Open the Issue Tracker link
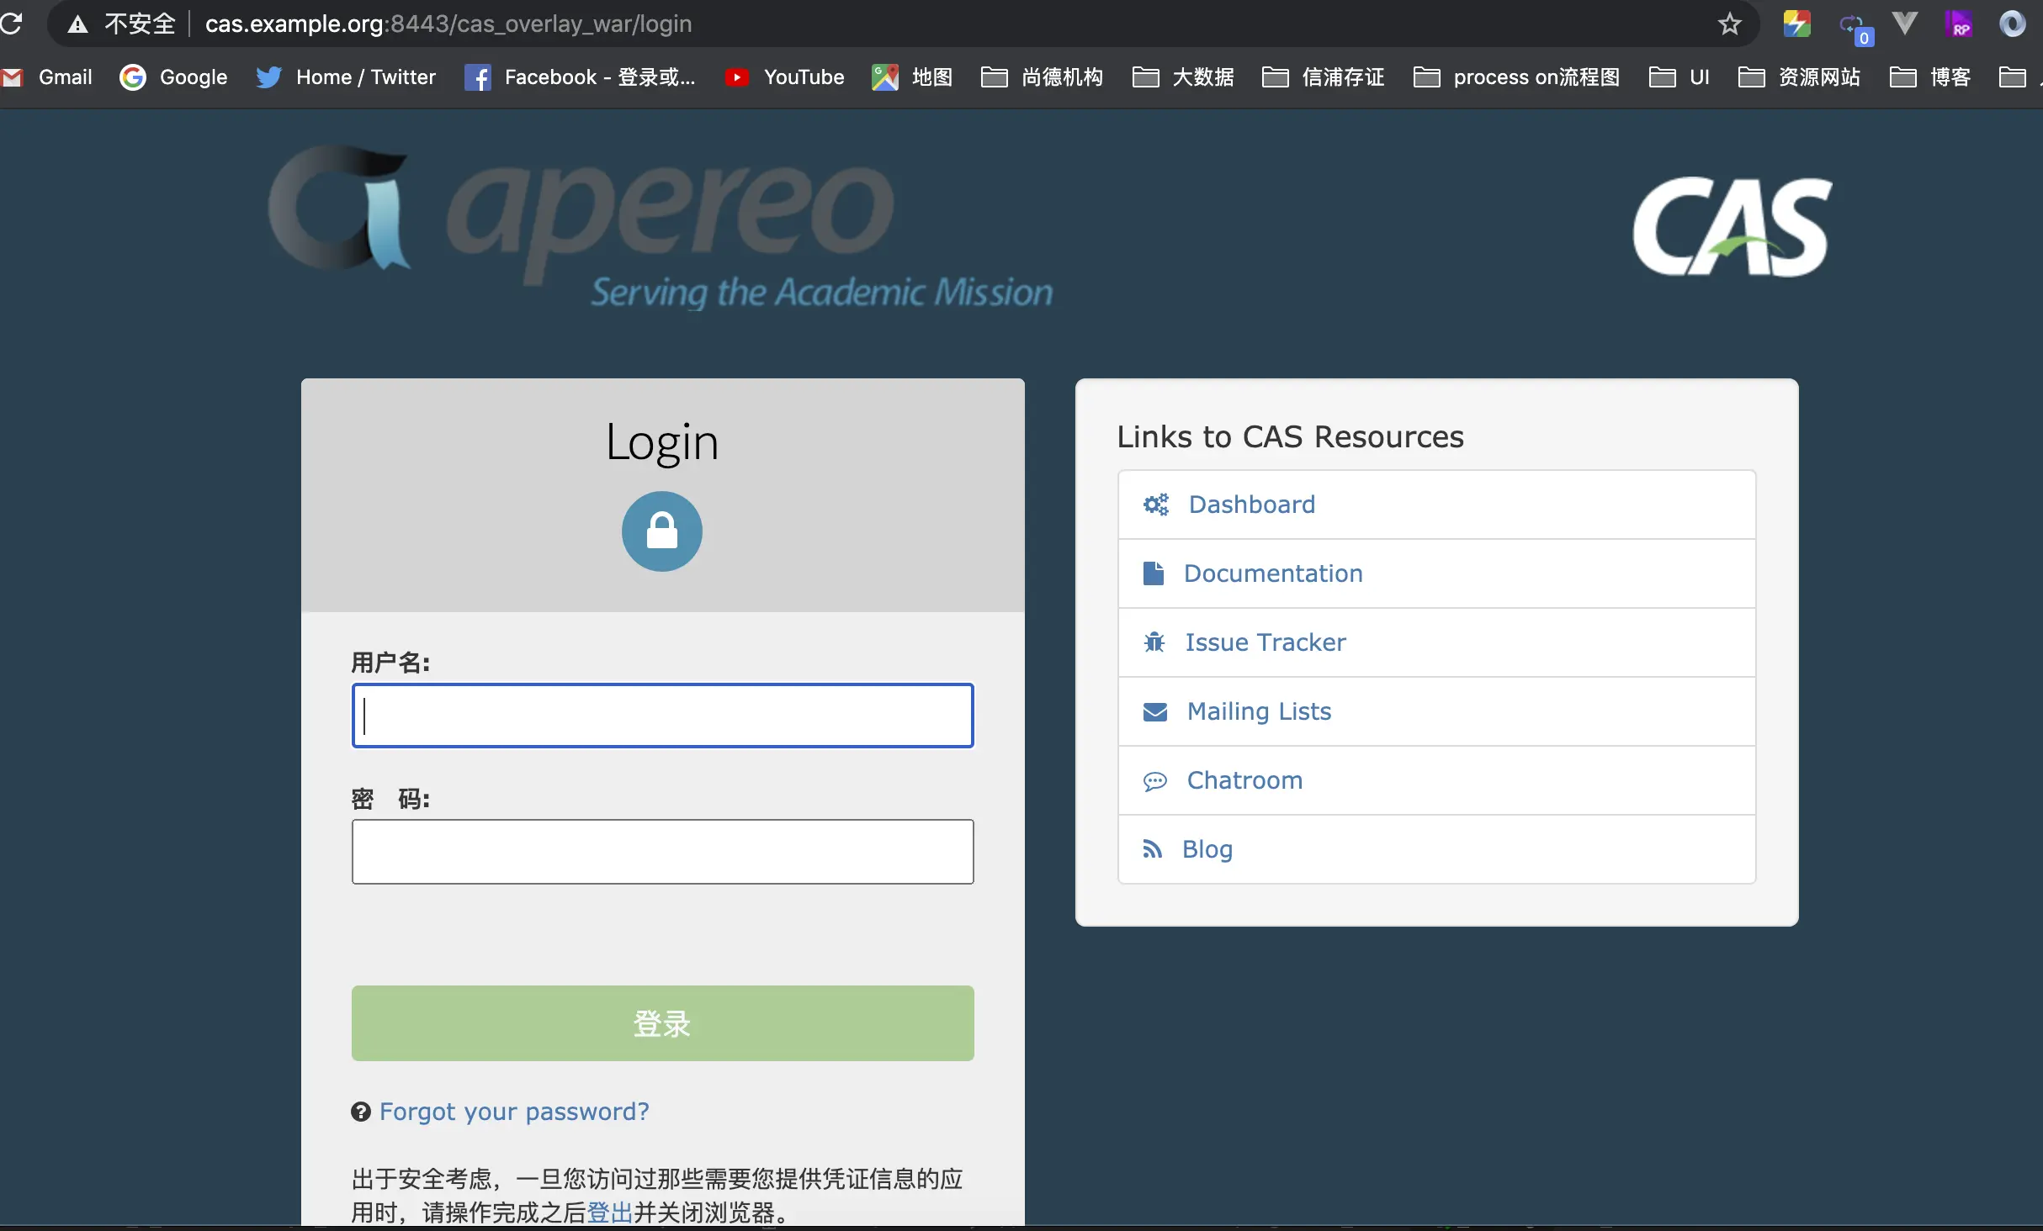The height and width of the screenshot is (1231, 2043). pyautogui.click(x=1265, y=642)
